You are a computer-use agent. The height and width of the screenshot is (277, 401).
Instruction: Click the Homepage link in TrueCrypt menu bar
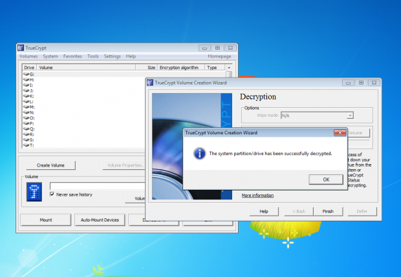click(x=219, y=56)
